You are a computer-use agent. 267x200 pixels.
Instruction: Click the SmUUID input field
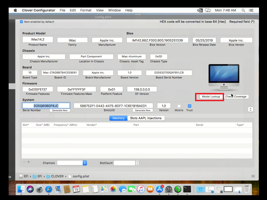point(113,106)
